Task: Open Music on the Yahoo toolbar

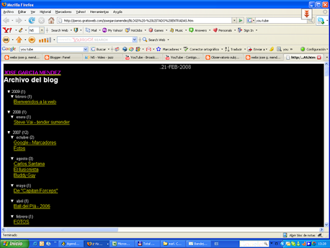Action: 177,30
